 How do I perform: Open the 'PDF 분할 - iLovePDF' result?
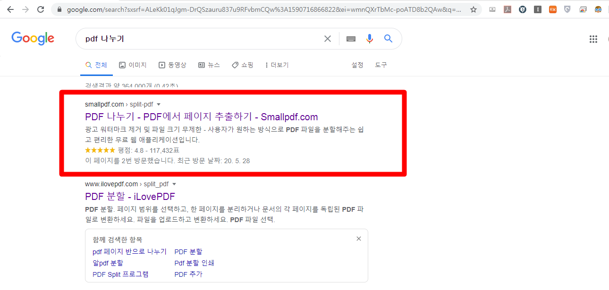coord(130,197)
